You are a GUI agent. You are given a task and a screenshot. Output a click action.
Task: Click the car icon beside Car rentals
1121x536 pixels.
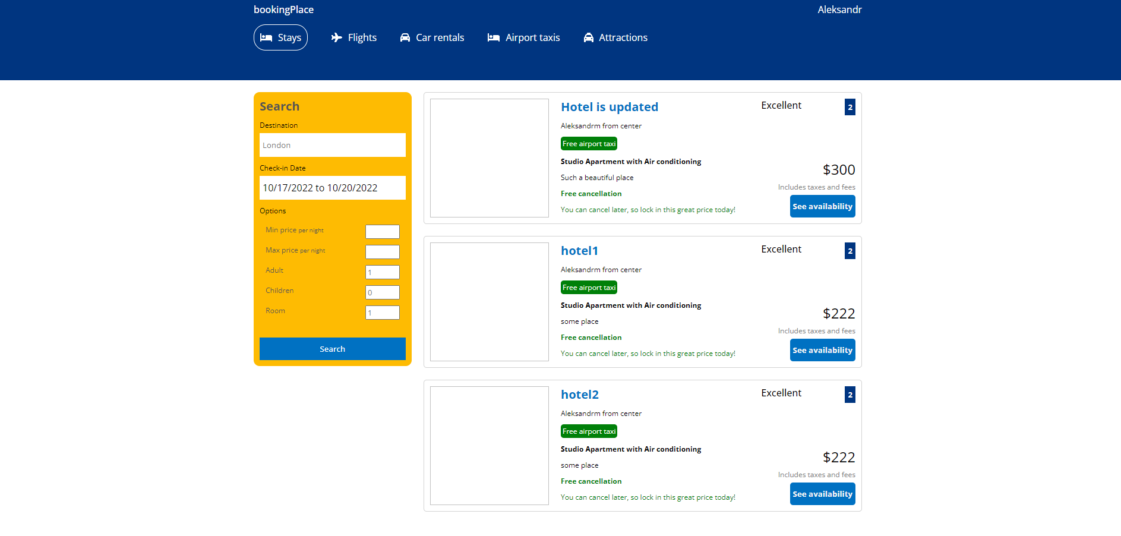point(405,37)
